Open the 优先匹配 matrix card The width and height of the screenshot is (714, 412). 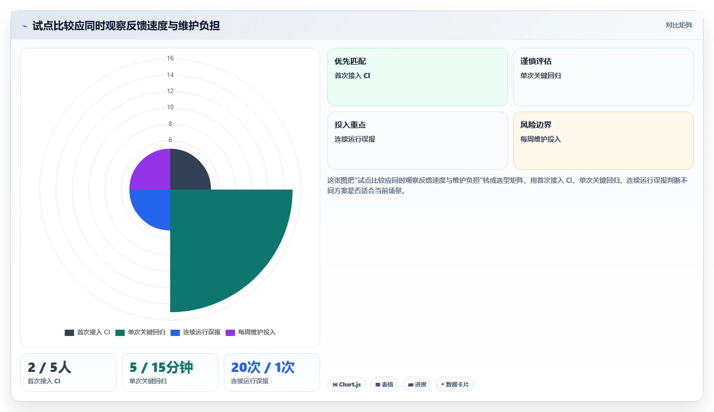point(417,77)
